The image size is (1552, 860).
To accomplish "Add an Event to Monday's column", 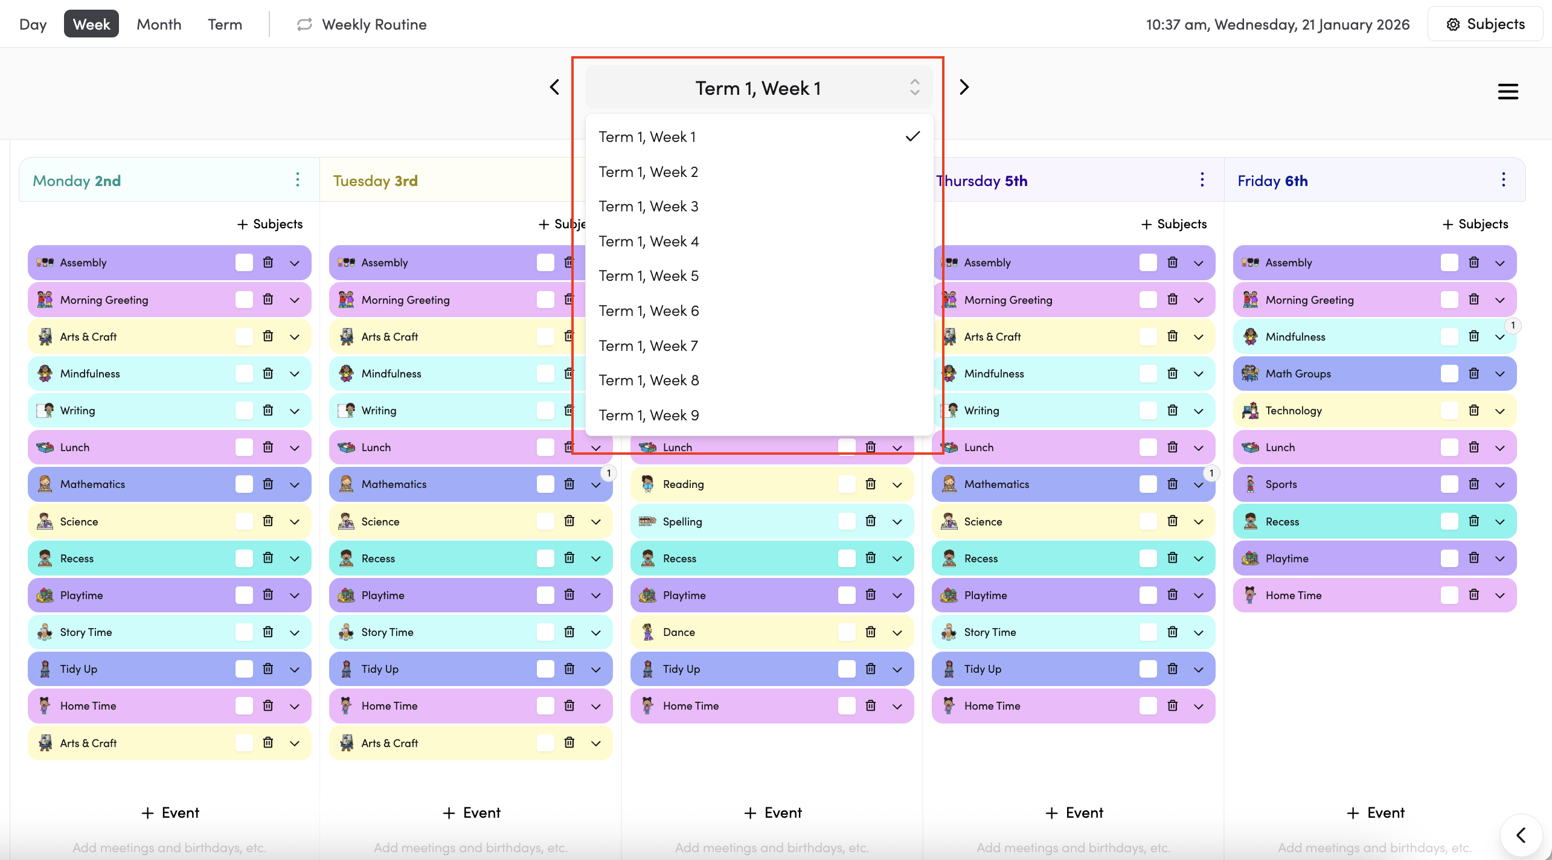I will 170,813.
